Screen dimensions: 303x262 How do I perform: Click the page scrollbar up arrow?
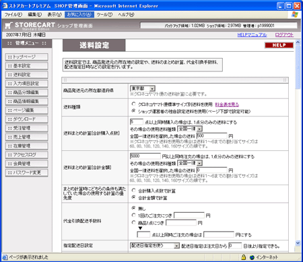click(x=298, y=42)
